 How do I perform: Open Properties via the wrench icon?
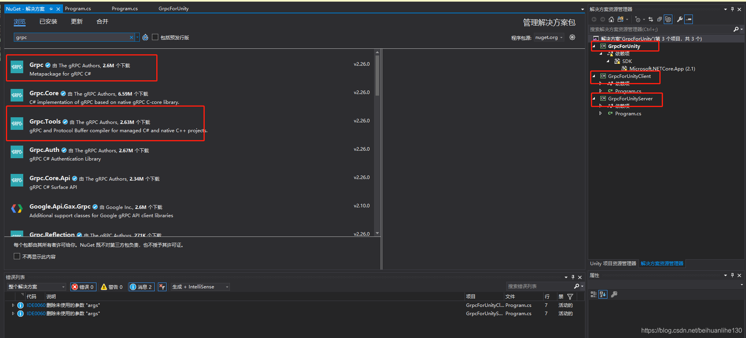(x=680, y=19)
